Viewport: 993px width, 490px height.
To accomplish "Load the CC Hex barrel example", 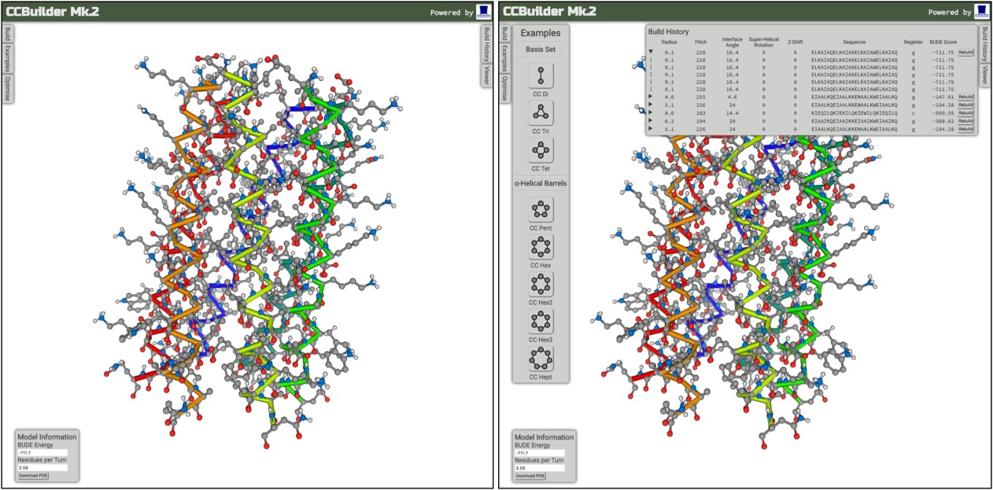I will click(x=541, y=247).
